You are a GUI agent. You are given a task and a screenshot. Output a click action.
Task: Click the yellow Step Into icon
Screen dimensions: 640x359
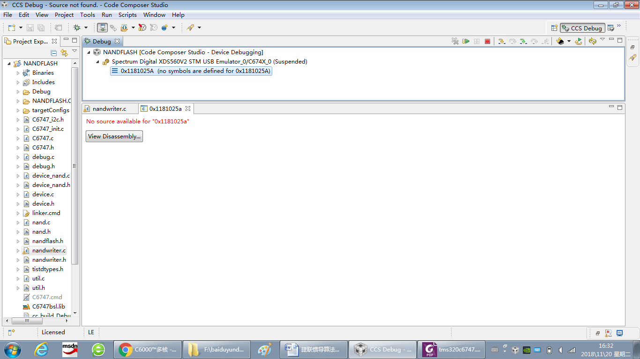click(501, 41)
